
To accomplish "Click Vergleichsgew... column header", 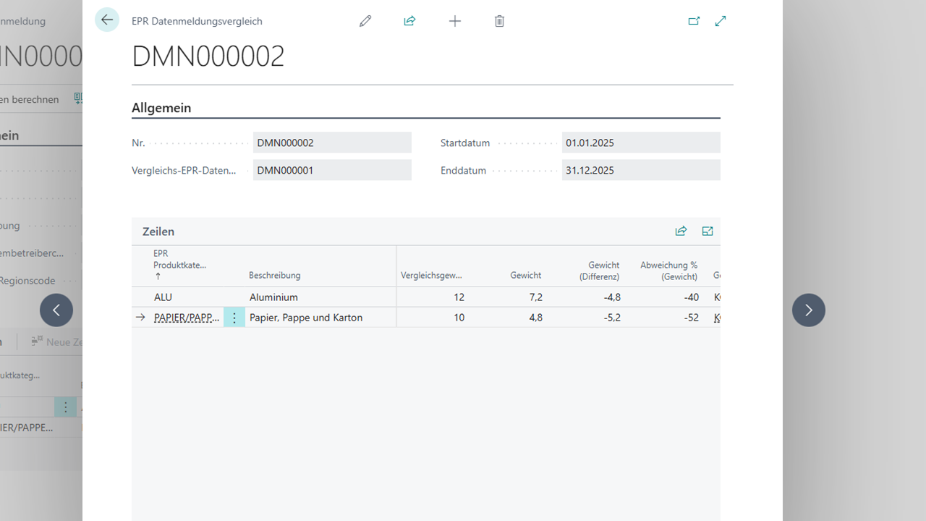I will 431,275.
